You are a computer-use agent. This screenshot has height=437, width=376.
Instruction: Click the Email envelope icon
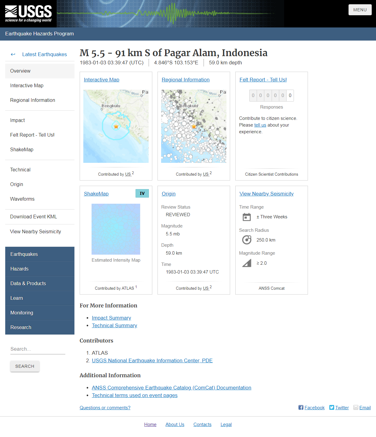point(356,407)
